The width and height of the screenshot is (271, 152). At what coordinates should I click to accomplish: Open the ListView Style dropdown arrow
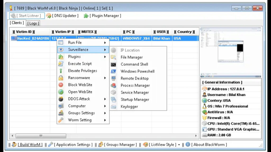point(179,145)
